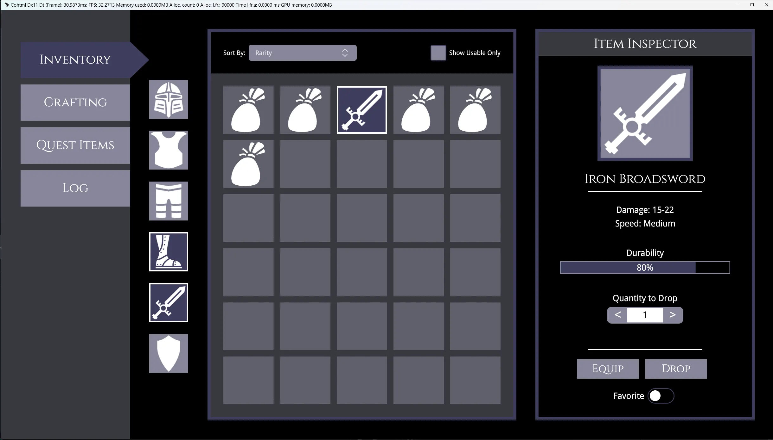Click the quantity to drop input field
Image resolution: width=773 pixels, height=440 pixels.
pyautogui.click(x=645, y=315)
